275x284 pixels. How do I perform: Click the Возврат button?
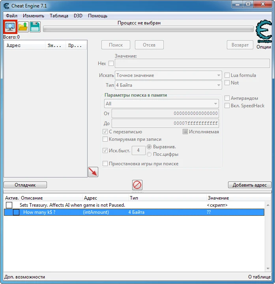pos(240,45)
